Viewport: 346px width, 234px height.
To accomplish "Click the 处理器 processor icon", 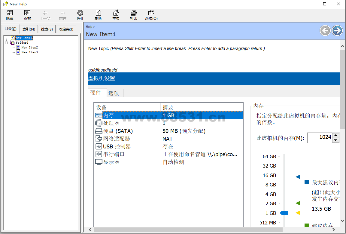I will [99, 123].
